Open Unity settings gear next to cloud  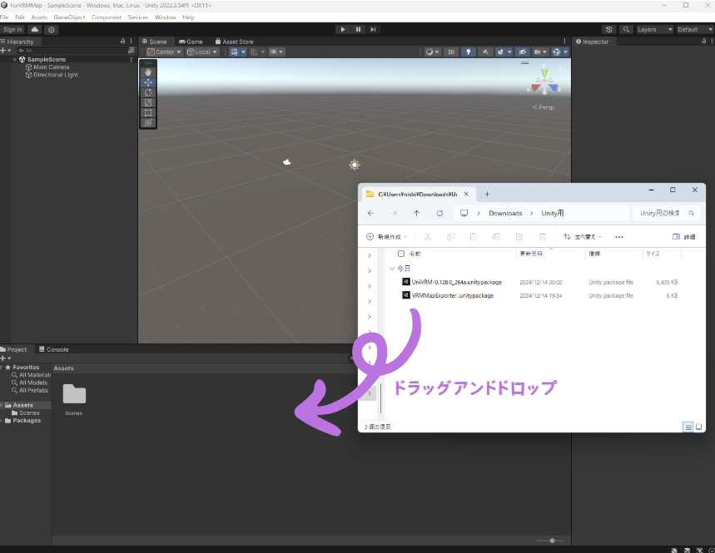(x=51, y=30)
